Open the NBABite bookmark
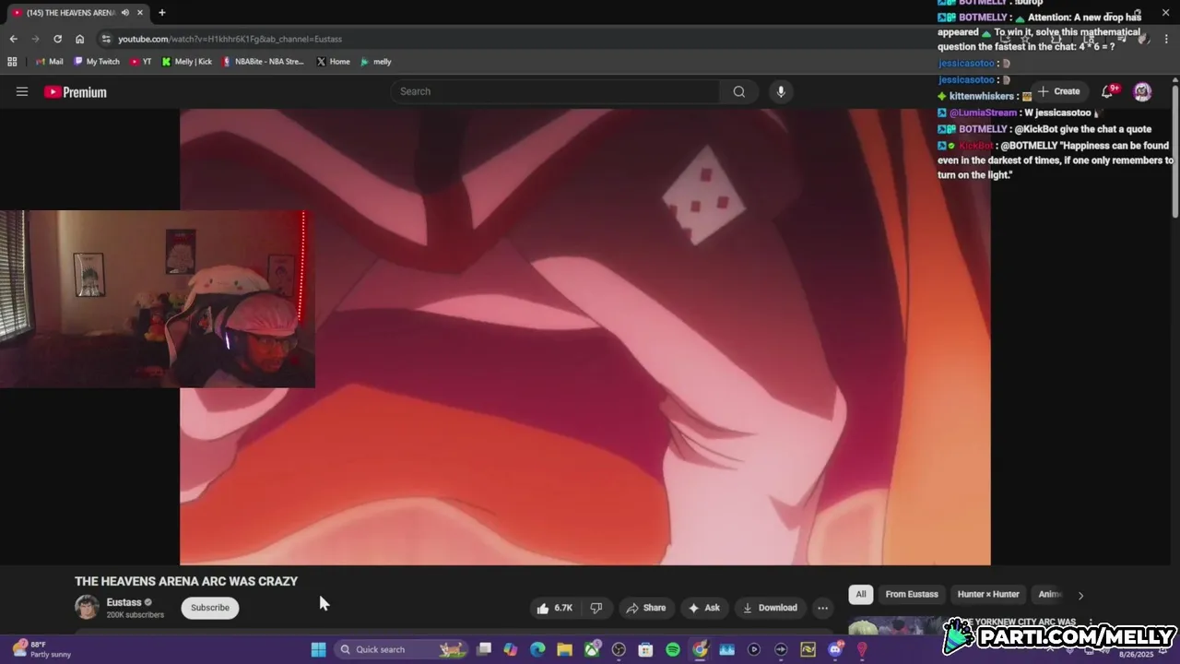Viewport: 1180px width, 664px height. point(263,62)
